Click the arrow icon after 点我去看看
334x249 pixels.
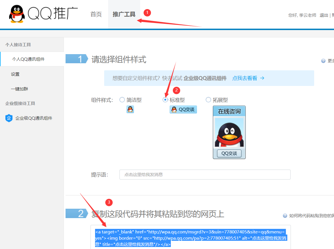(262, 78)
